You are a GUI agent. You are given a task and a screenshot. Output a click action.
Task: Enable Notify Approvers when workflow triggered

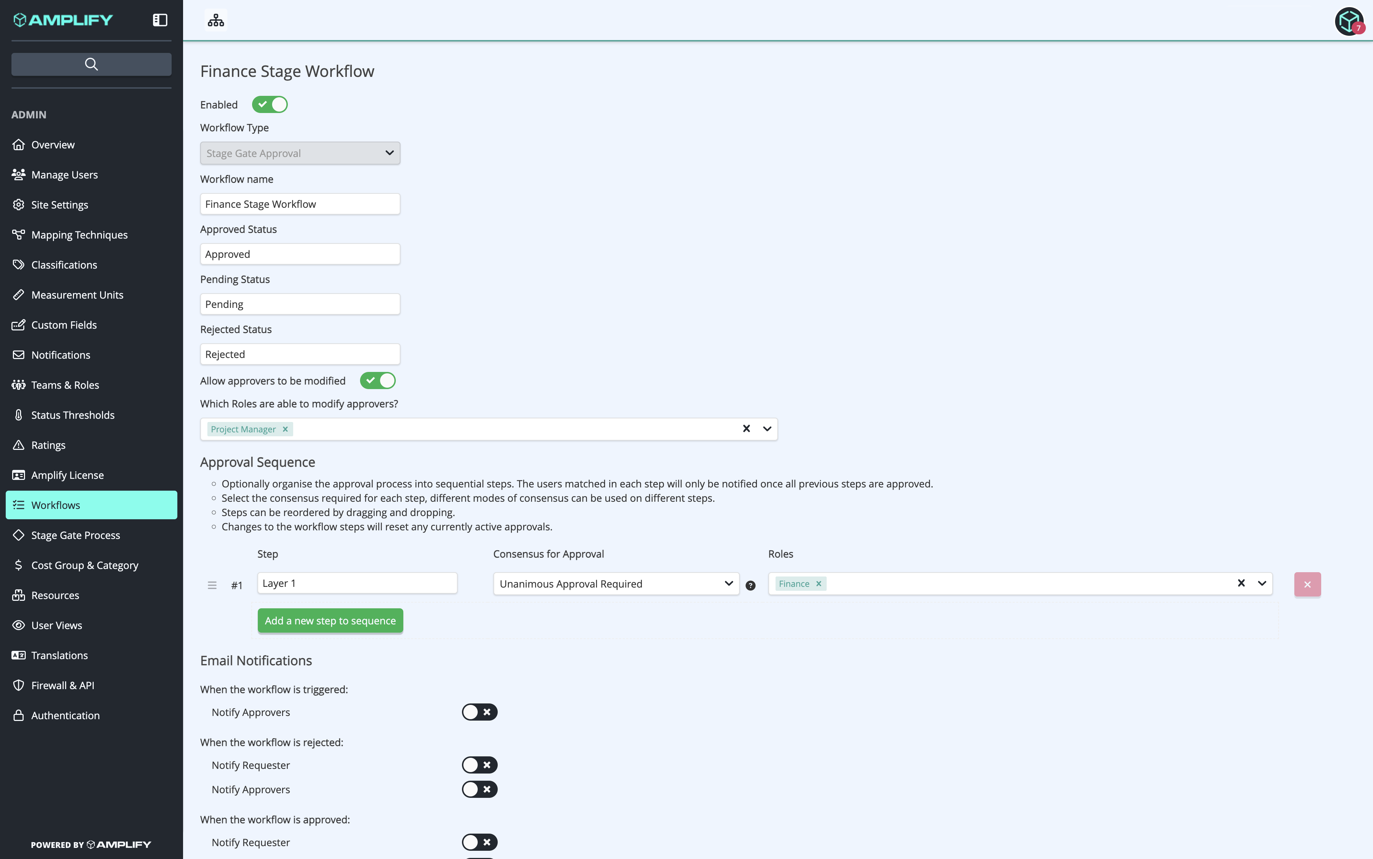tap(479, 712)
